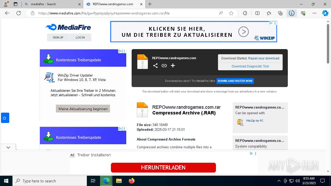Open ad options on bottom Treiber Installieren ad
This screenshot has width=331, height=186.
coord(255,153)
